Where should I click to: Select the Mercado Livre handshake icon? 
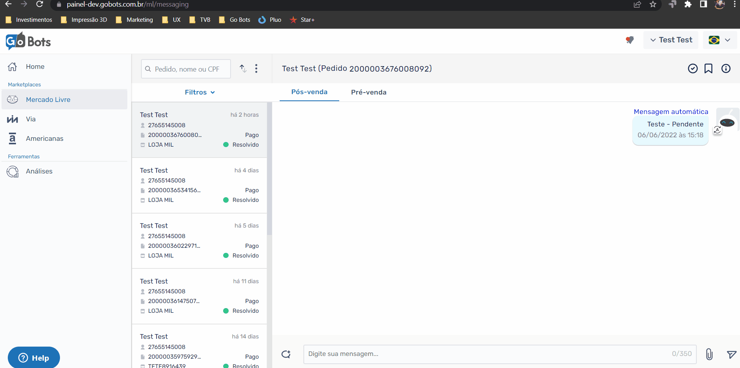click(12, 100)
